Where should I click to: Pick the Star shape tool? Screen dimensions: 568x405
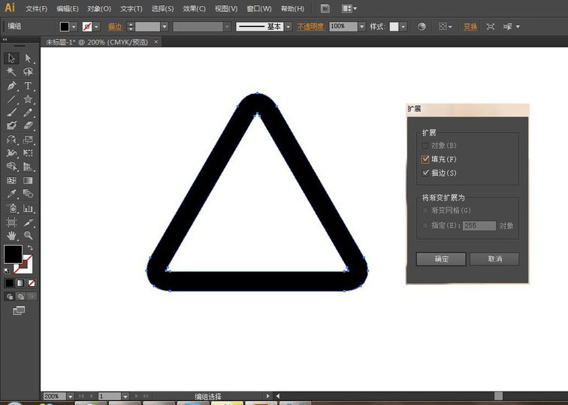[29, 99]
